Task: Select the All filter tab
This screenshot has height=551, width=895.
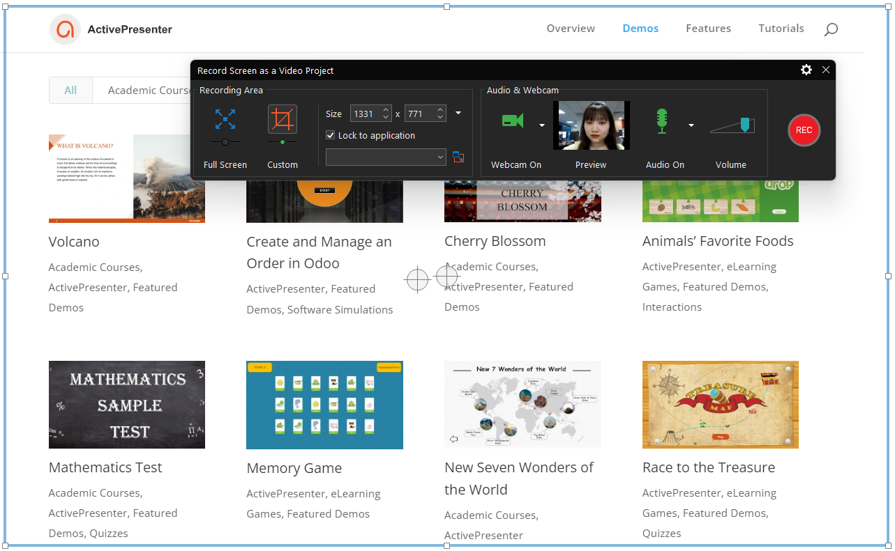Action: (70, 90)
